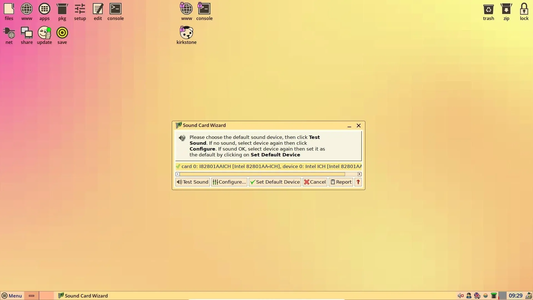Click the device list right scroll arrow
Image resolution: width=533 pixels, height=300 pixels.
pyautogui.click(x=359, y=174)
